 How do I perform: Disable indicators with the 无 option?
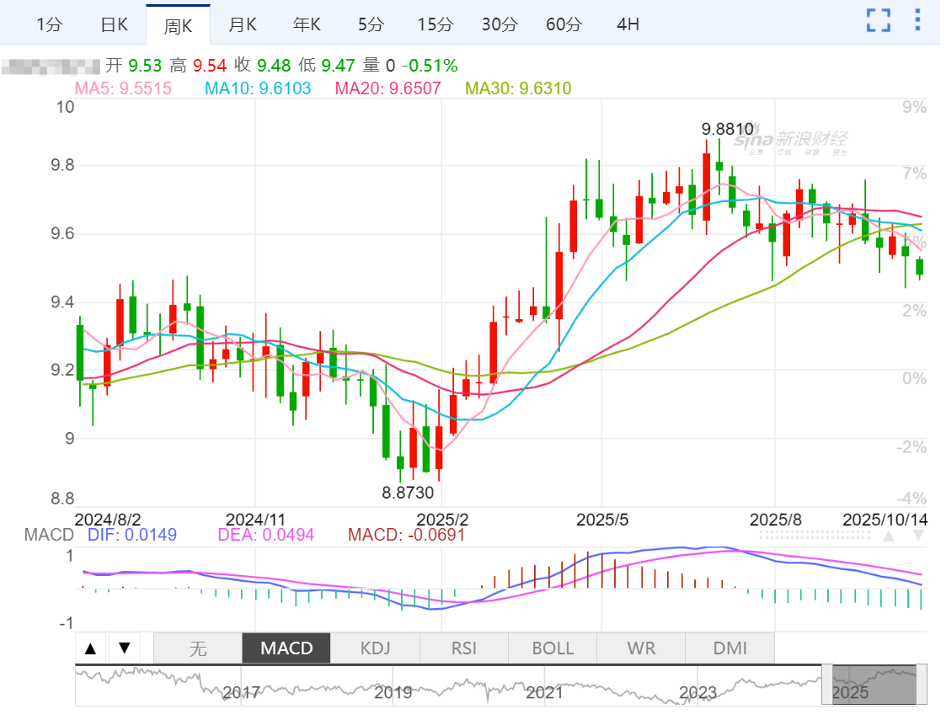click(198, 648)
